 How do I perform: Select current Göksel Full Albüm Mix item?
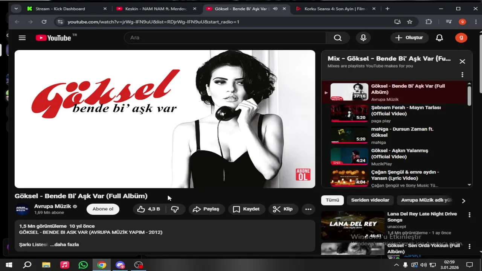(x=395, y=92)
